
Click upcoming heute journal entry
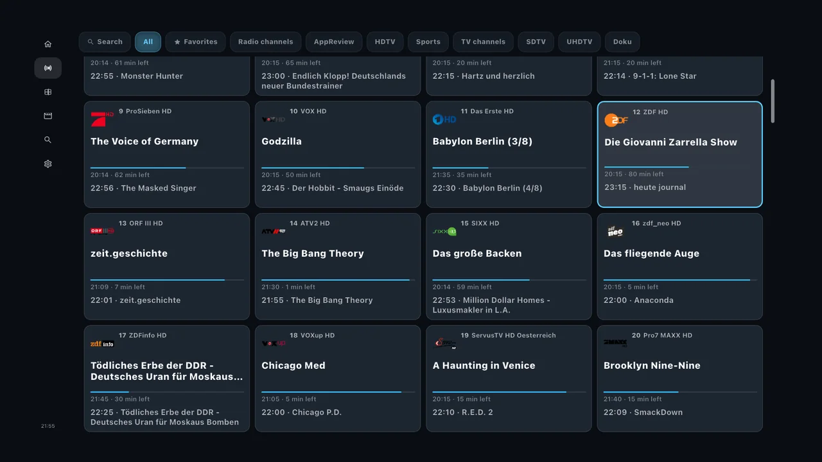(645, 187)
